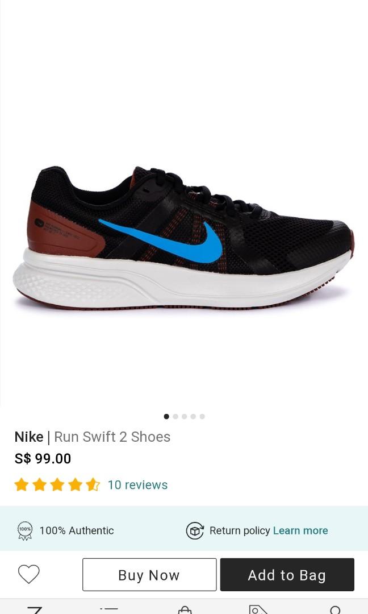The height and width of the screenshot is (614, 368).
Task: Open the 10 reviews link
Action: [x=137, y=485]
